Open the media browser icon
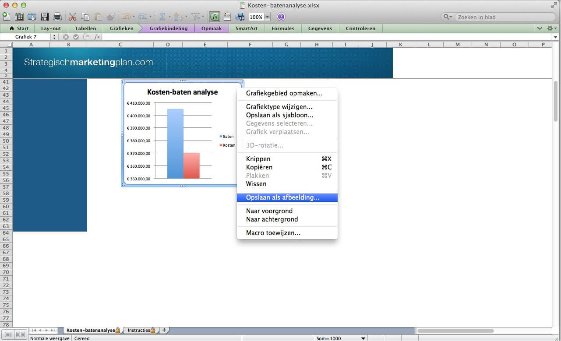The height and width of the screenshot is (341, 561). pos(240,17)
